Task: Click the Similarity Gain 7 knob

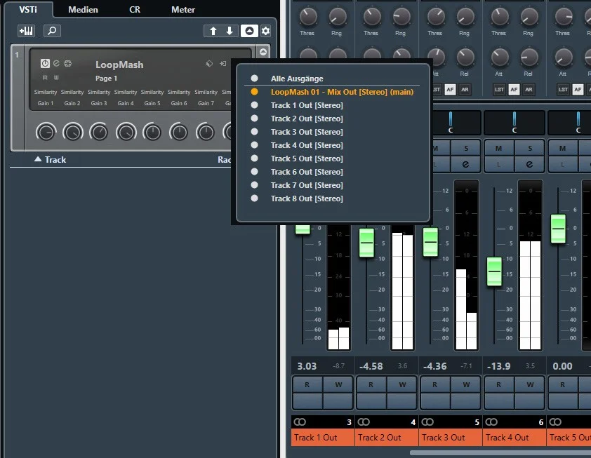Action: [x=206, y=132]
